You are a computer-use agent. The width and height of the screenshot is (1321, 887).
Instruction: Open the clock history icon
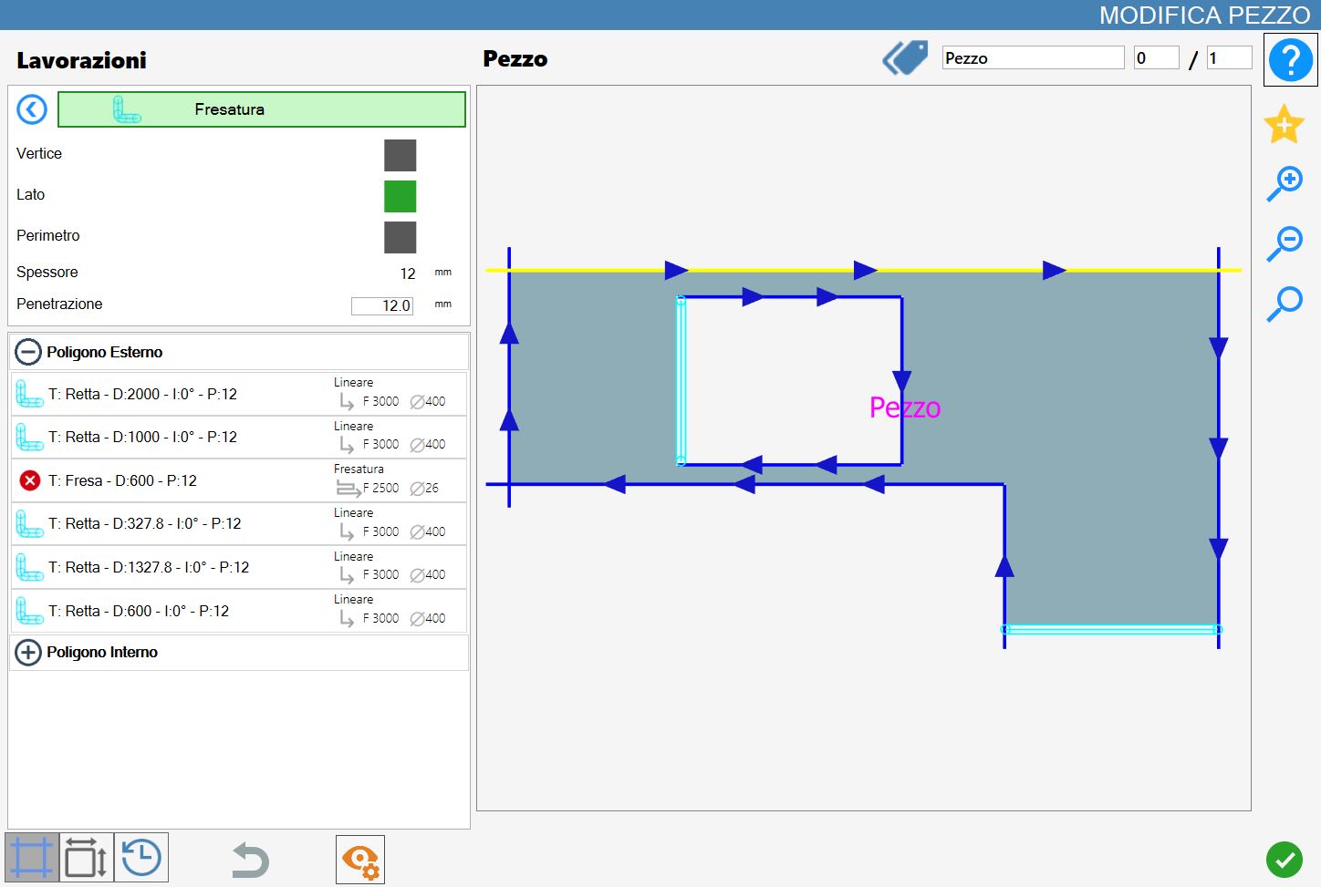point(141,858)
